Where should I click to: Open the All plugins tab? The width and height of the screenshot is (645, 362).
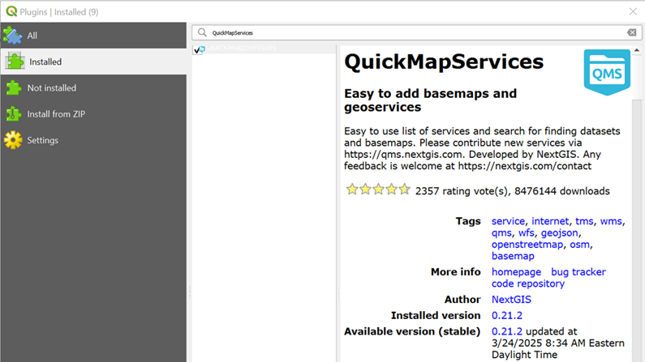click(32, 36)
